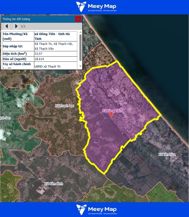
Task: Select the Xã Yên Hòa map label
Action: click(167, 154)
